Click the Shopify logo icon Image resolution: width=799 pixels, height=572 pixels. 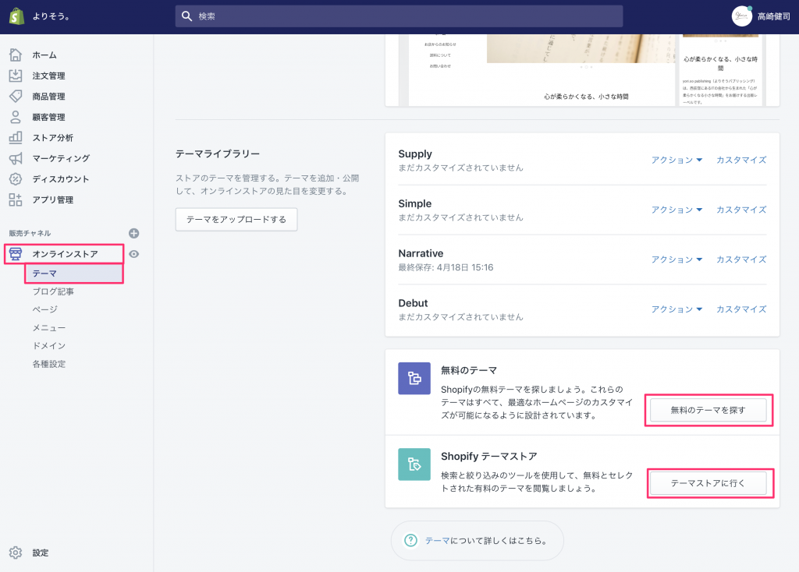click(x=17, y=16)
